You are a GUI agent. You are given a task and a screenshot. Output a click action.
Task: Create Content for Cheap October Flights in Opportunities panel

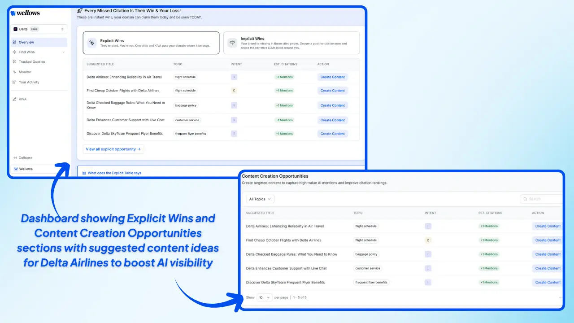(548, 240)
